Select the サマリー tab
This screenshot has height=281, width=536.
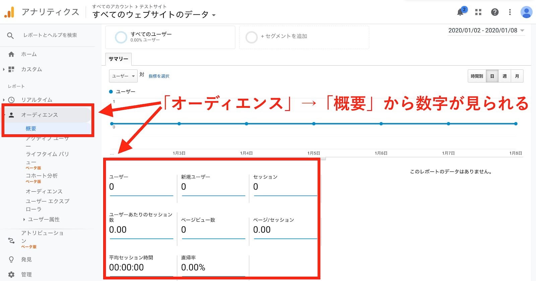(118, 59)
